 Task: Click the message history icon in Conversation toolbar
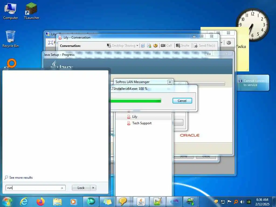pos(143,46)
